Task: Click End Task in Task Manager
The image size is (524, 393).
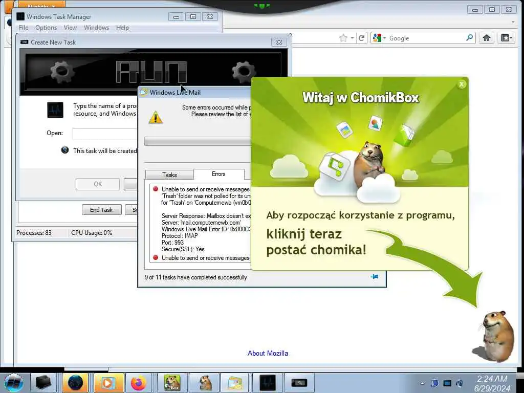Action: pos(101,210)
